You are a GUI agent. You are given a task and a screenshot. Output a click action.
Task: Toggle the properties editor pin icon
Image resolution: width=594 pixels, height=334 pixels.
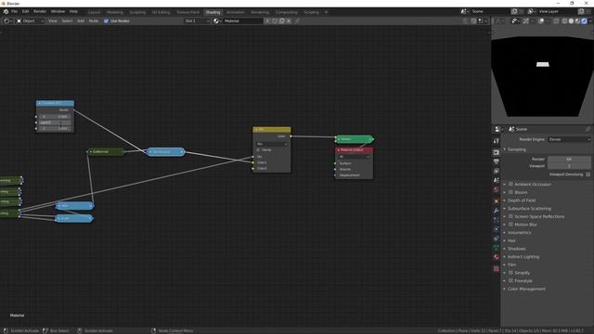click(588, 129)
